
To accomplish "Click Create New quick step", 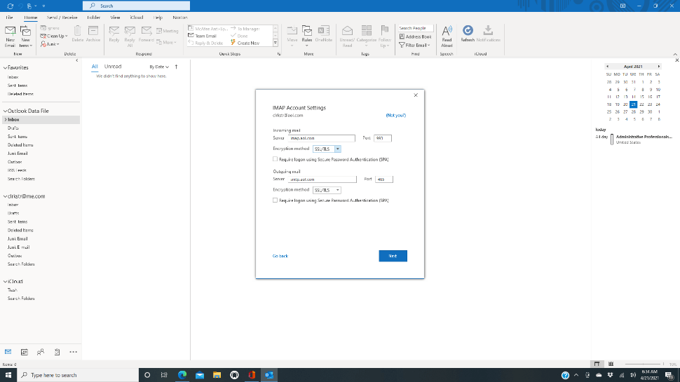I will [x=245, y=43].
